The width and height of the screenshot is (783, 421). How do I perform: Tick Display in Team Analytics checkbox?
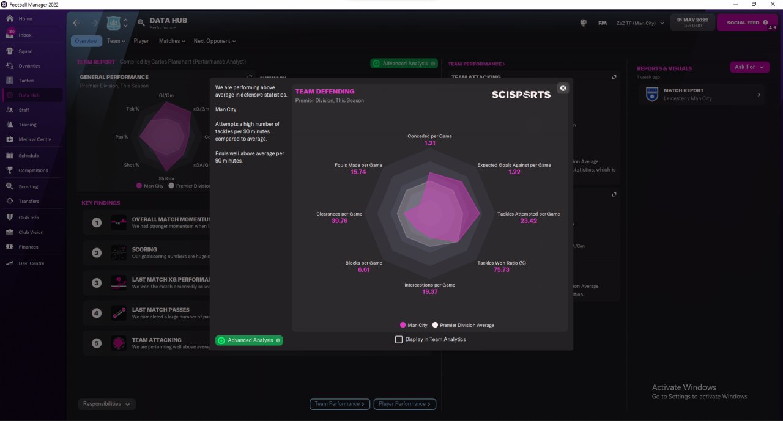[399, 339]
